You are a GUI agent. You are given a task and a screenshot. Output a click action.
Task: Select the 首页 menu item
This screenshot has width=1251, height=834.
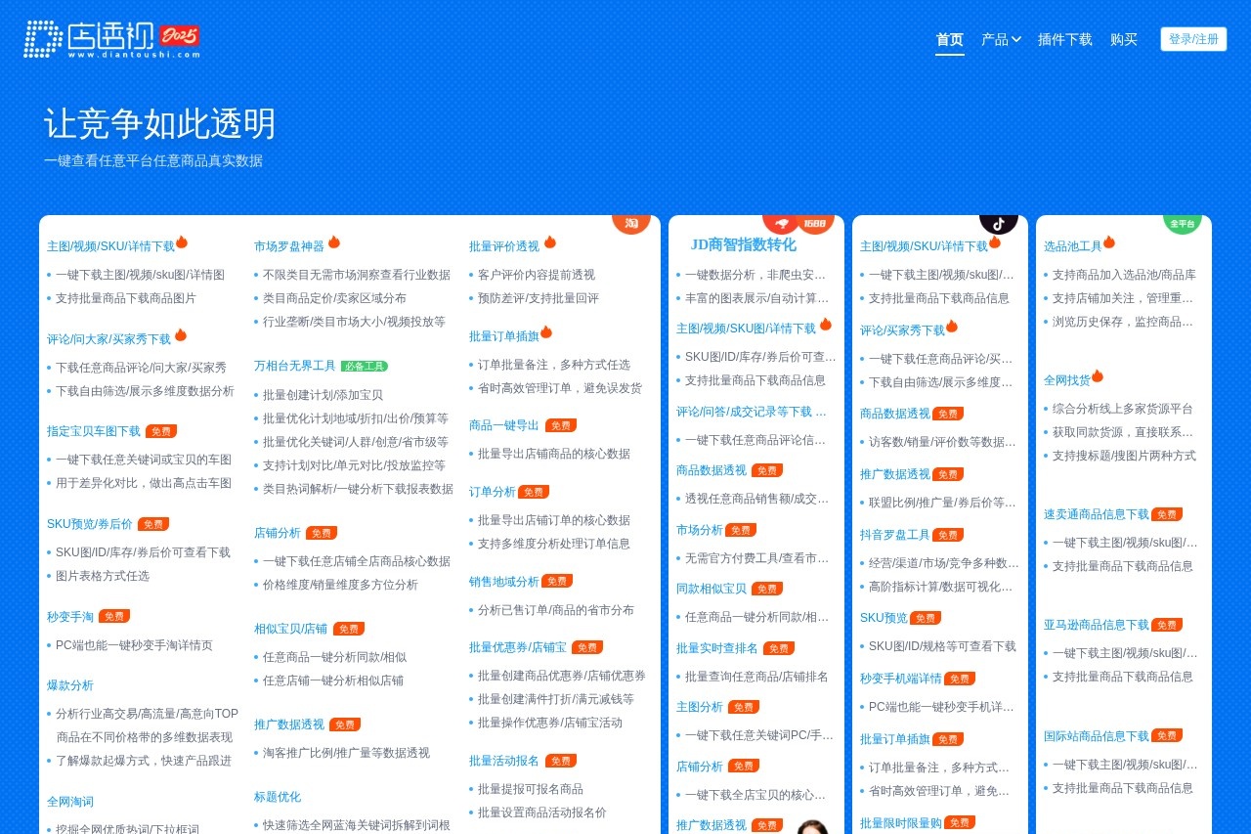coord(949,40)
